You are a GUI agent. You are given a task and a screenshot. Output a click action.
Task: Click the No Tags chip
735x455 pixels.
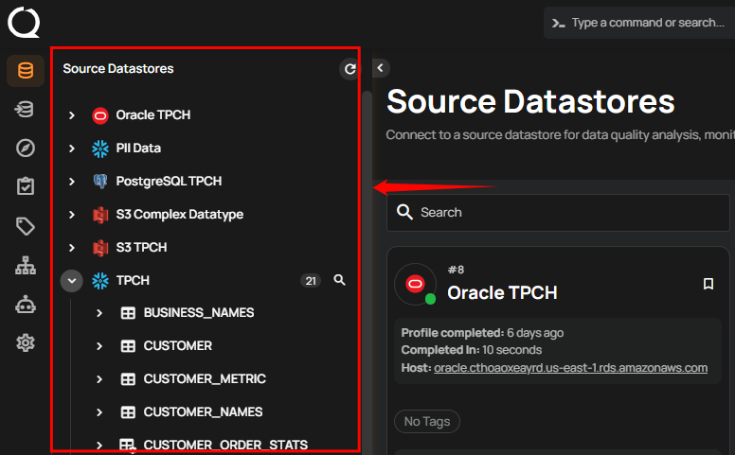click(427, 422)
